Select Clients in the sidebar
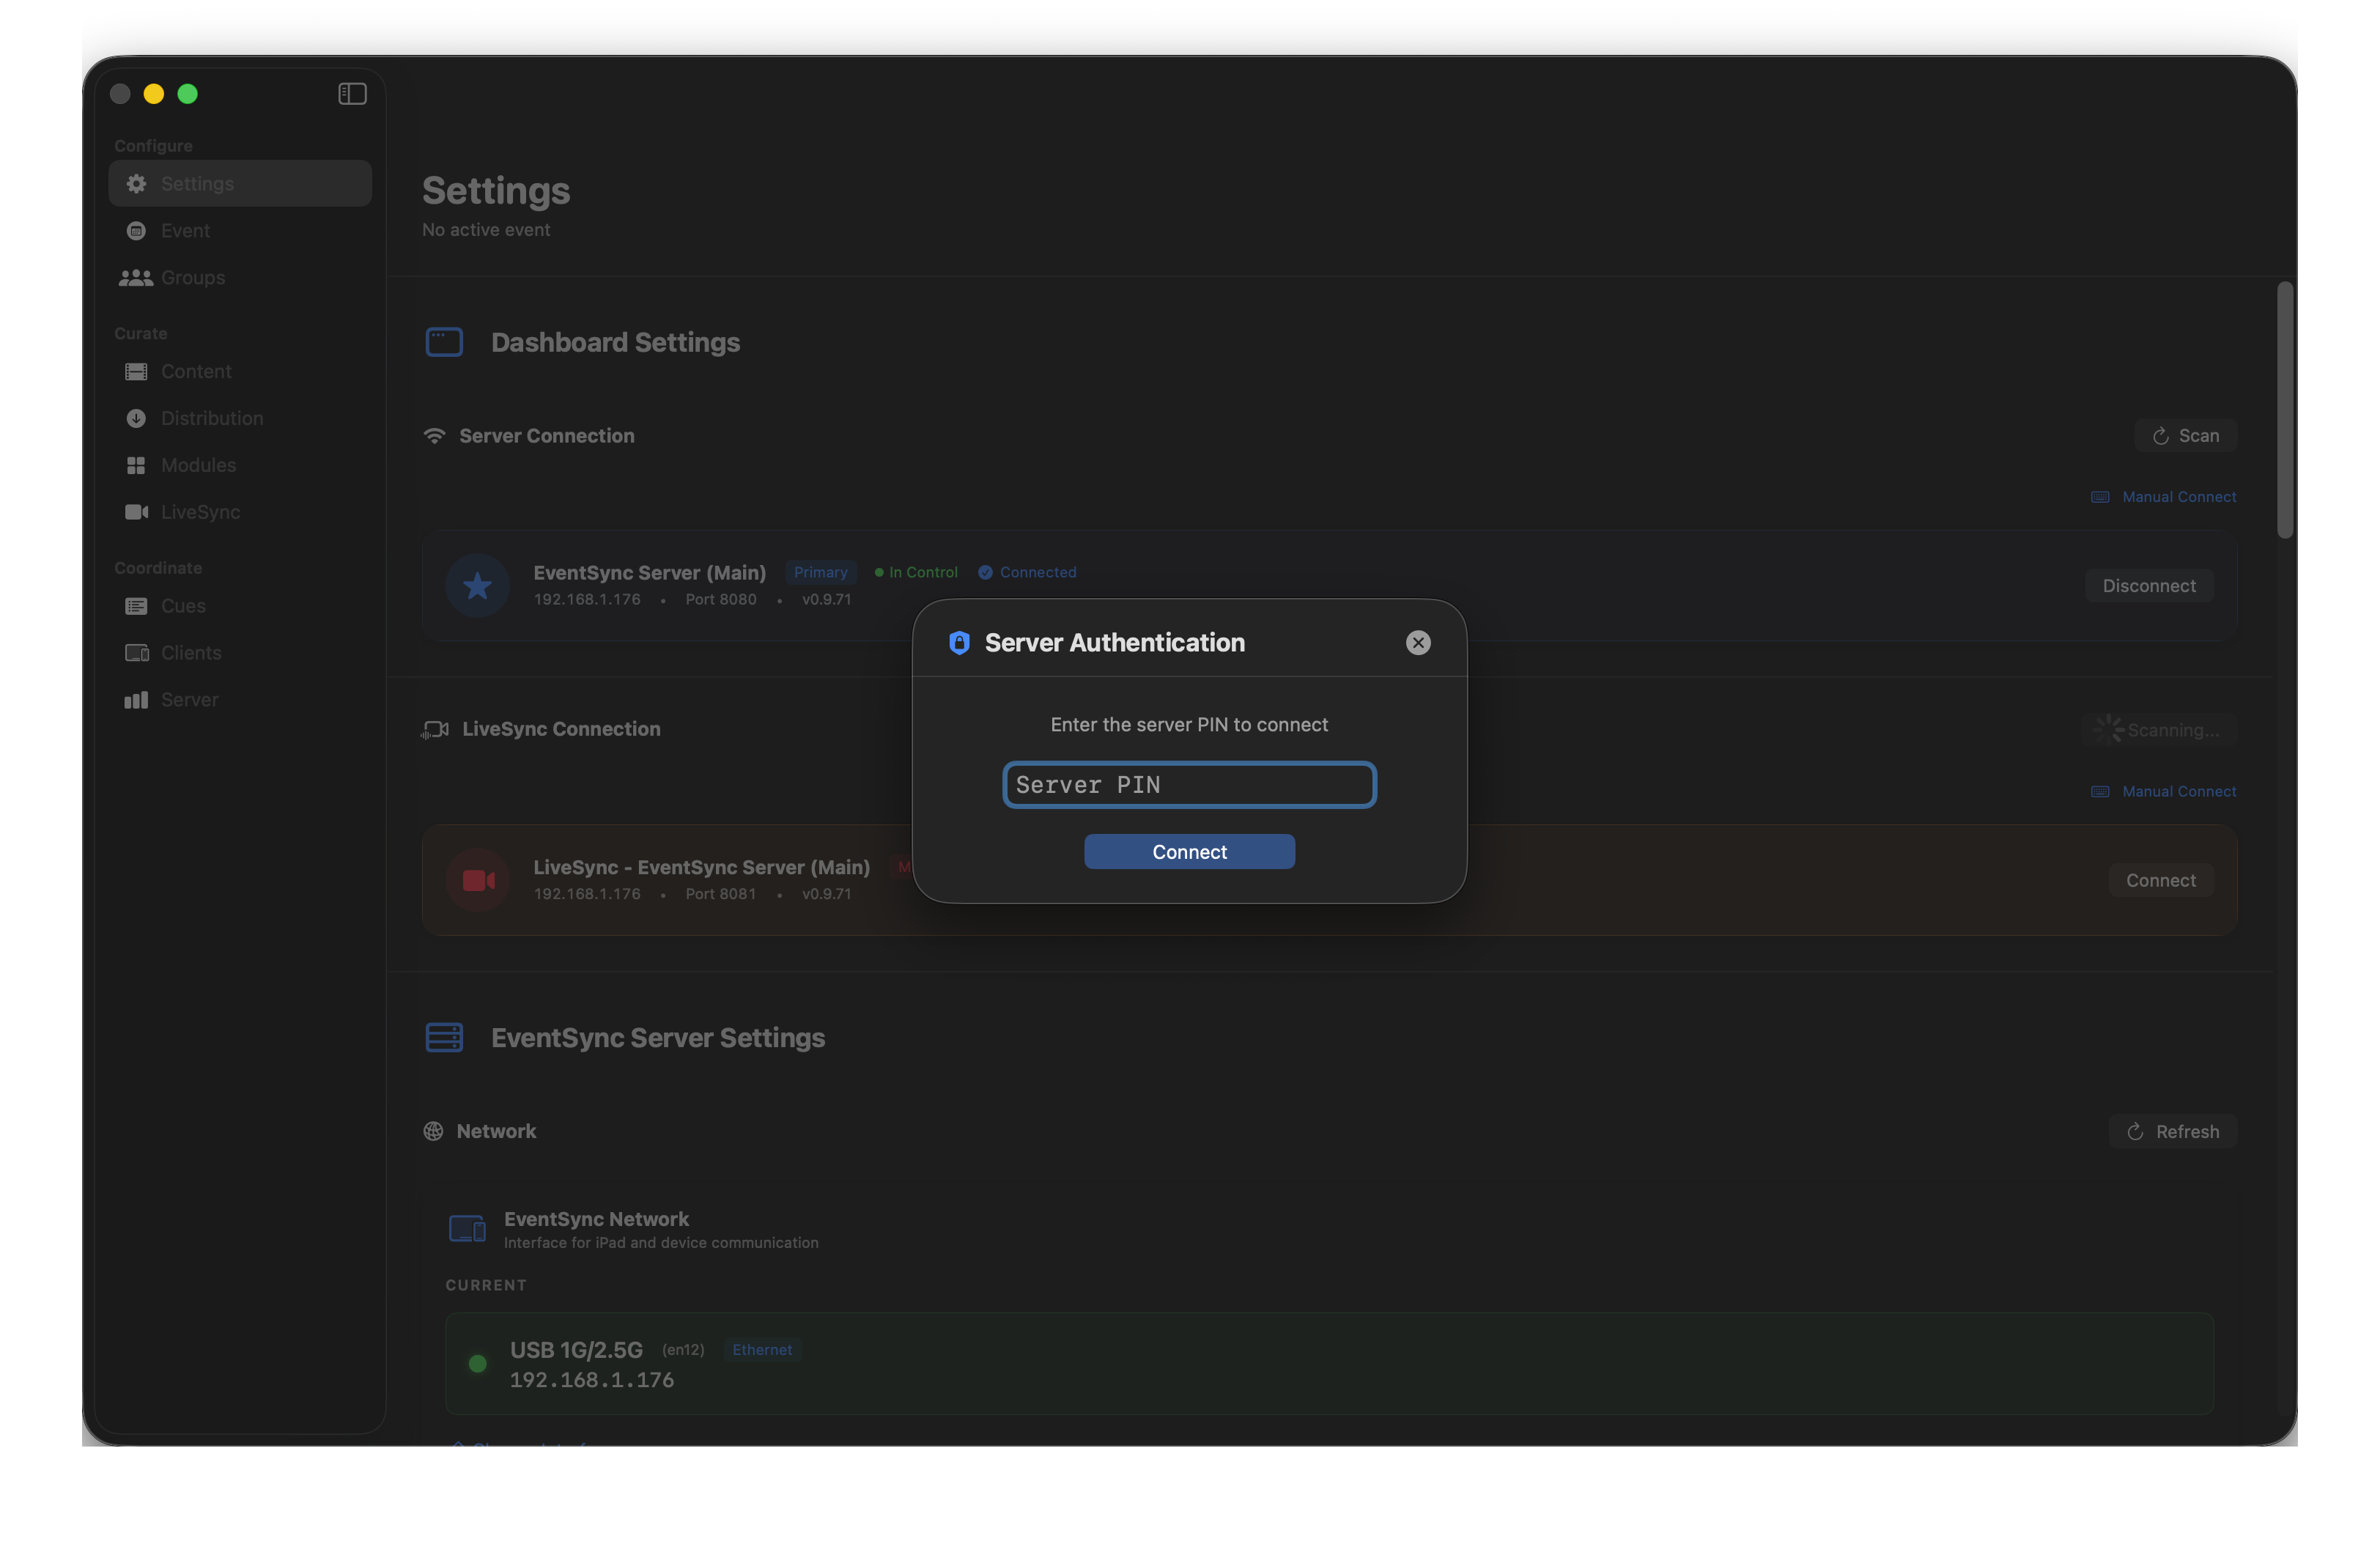Screen dimensions: 2380x1555 pos(240,653)
